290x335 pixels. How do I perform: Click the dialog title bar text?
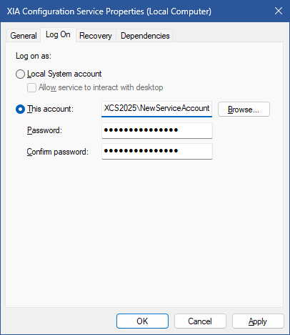pos(109,11)
